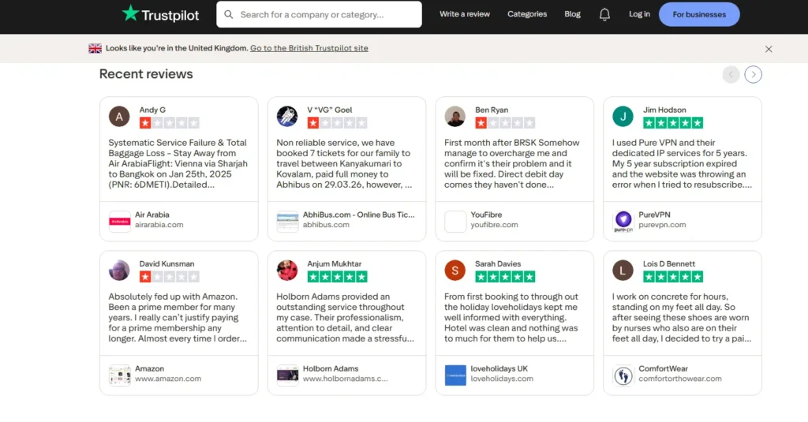Click Andy G's avatar icon
The image size is (808, 422).
click(119, 117)
